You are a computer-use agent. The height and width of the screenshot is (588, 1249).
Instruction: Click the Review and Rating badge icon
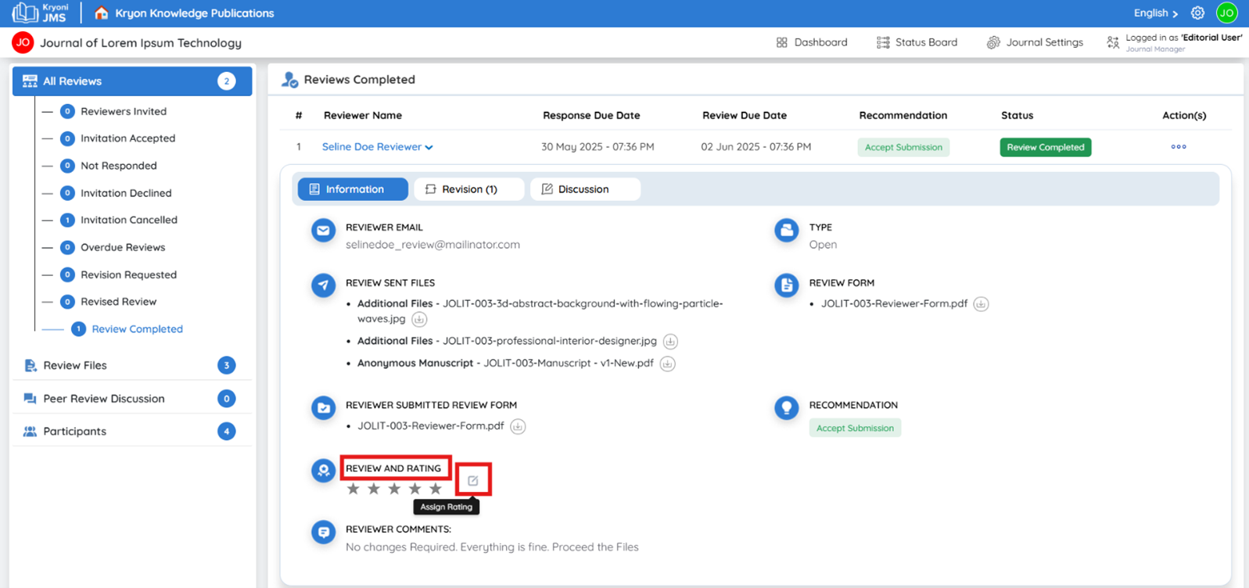tap(323, 471)
